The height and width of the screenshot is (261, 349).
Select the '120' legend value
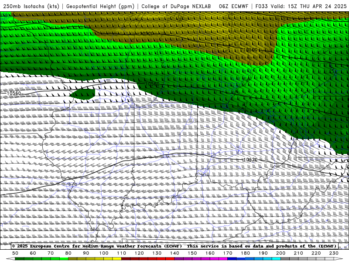click(x=139, y=253)
